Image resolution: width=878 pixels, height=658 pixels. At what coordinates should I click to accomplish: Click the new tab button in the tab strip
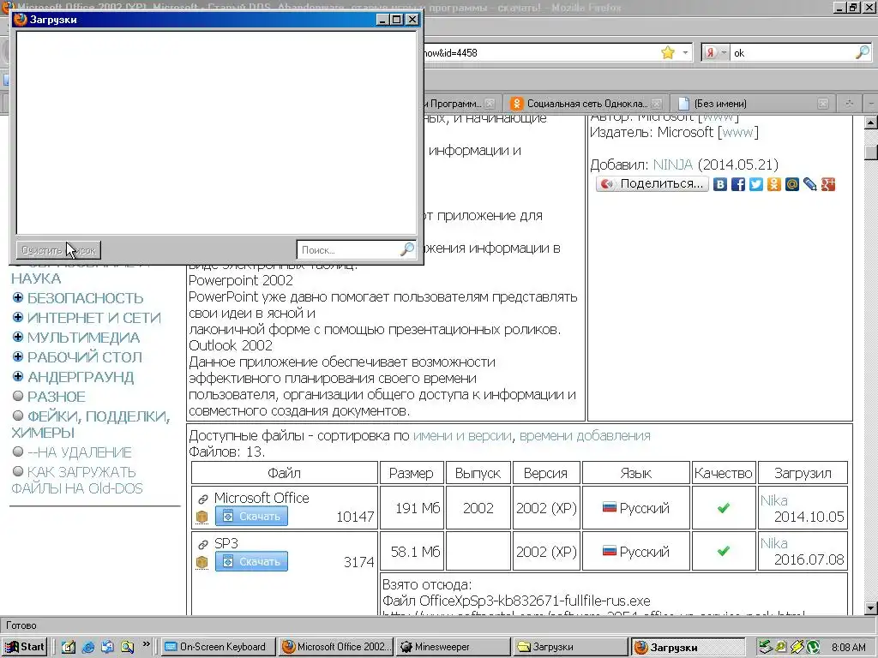click(x=849, y=104)
